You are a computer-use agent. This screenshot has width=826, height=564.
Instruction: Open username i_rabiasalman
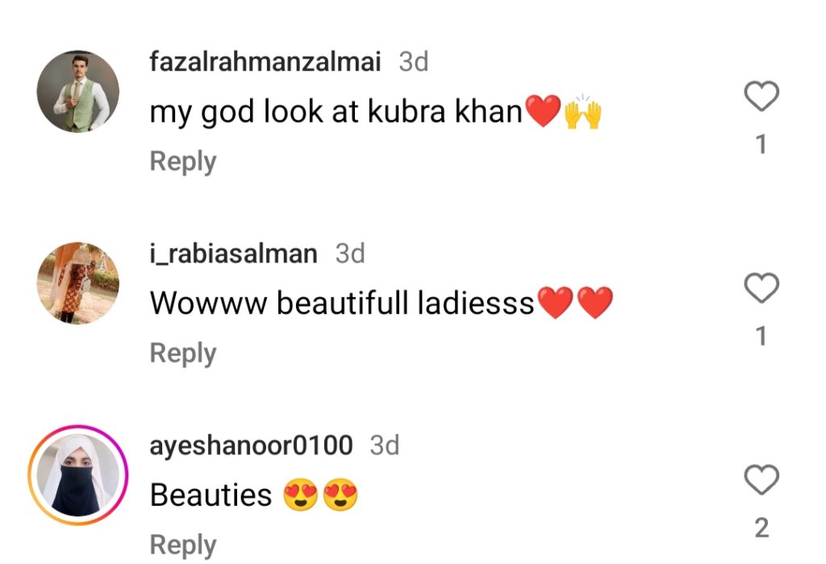pyautogui.click(x=233, y=254)
